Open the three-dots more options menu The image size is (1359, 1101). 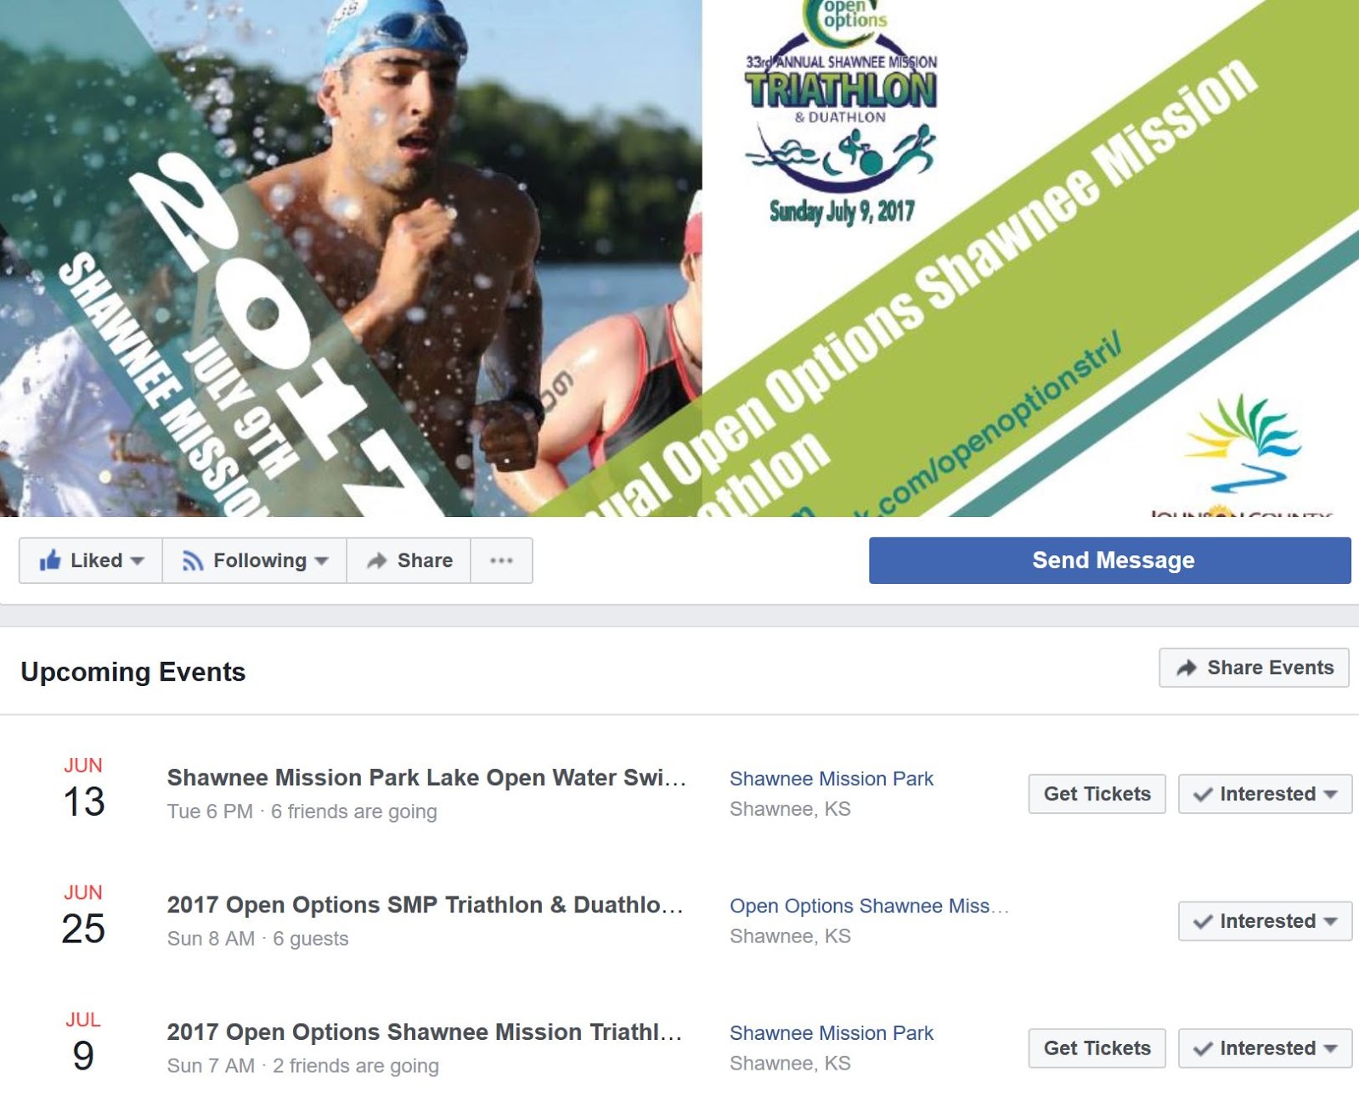pyautogui.click(x=501, y=560)
